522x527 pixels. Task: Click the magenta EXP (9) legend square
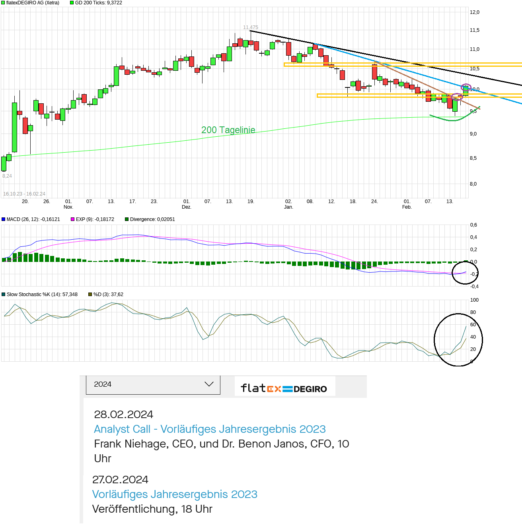click(x=72, y=219)
